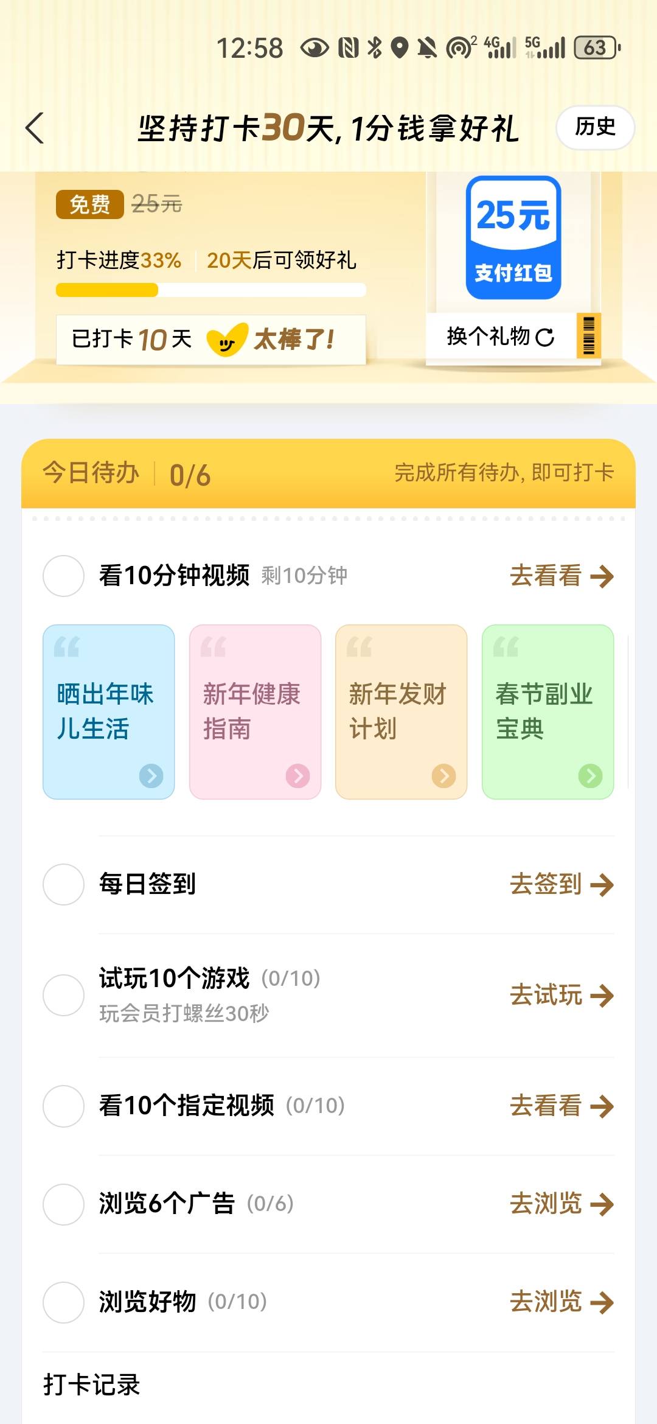Tap the blue arrow on 晒出年味儿生活 card
The image size is (657, 1424).
(x=151, y=776)
